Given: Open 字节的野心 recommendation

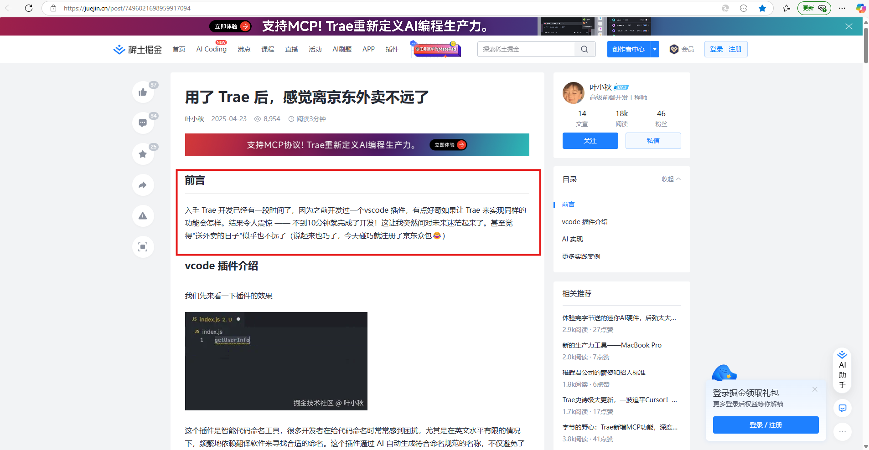Looking at the screenshot, I should point(620,427).
